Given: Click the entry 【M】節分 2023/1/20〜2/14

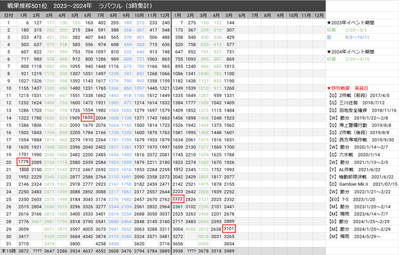Looking at the screenshot, I should (x=359, y=207).
